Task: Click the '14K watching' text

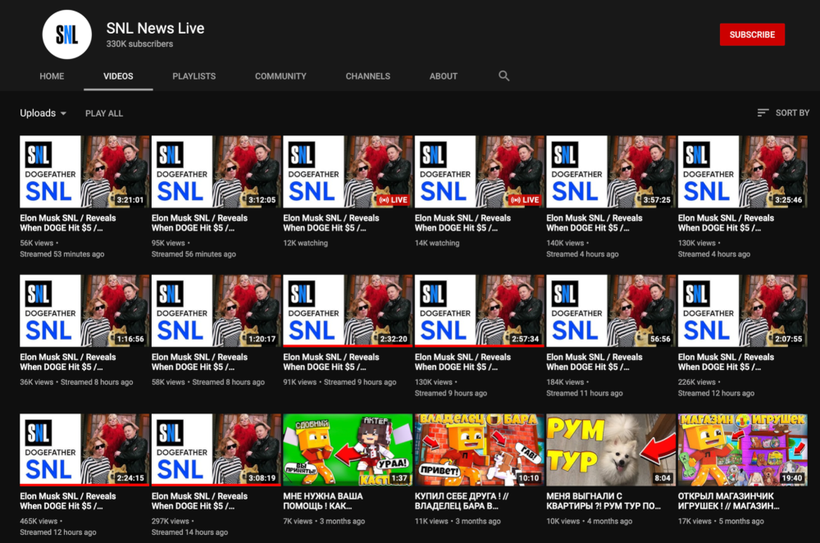Action: tap(437, 244)
